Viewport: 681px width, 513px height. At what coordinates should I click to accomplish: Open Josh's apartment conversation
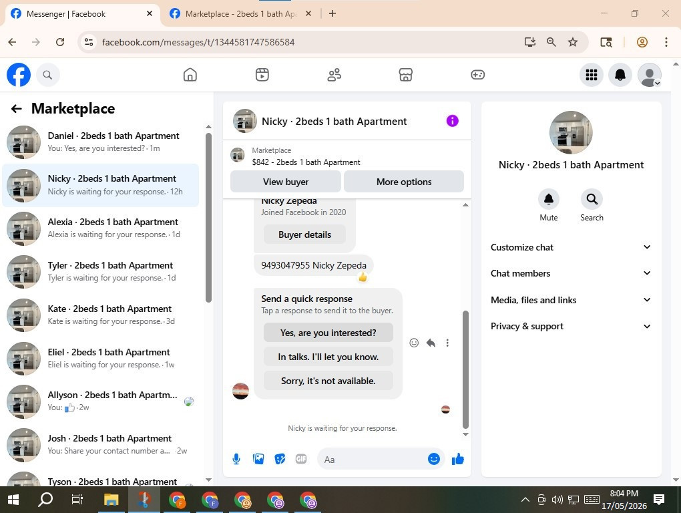[101, 444]
